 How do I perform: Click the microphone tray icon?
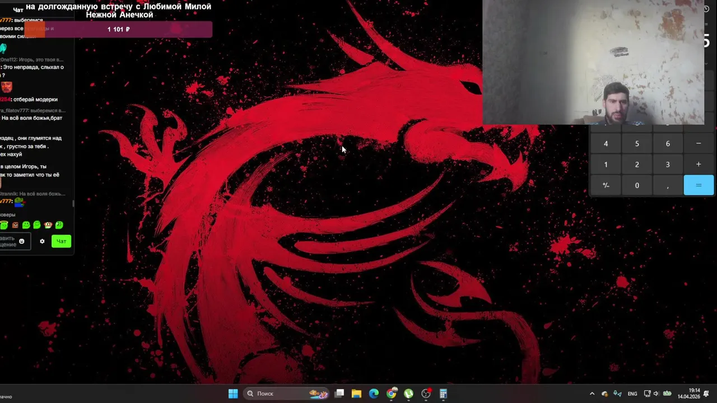click(x=617, y=393)
